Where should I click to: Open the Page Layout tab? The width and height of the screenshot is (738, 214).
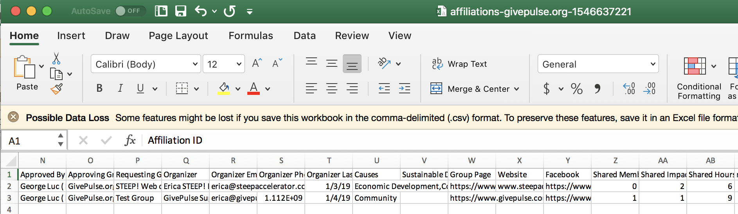(x=178, y=36)
